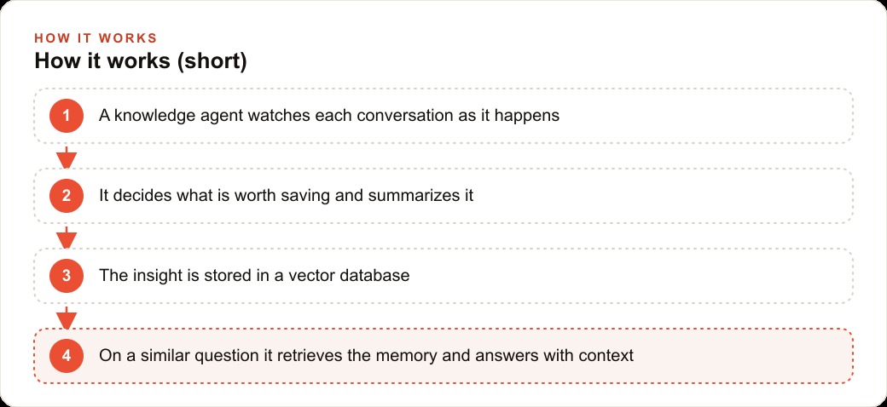Click the arrow between steps 2 and 3
The width and height of the screenshot is (887, 407).
[67, 238]
